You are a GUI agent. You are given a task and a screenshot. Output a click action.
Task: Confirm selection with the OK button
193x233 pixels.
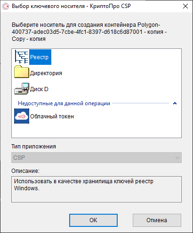coord(93,220)
